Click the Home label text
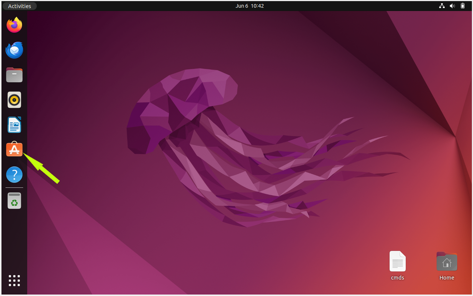This screenshot has height=296, width=473. pos(447,278)
